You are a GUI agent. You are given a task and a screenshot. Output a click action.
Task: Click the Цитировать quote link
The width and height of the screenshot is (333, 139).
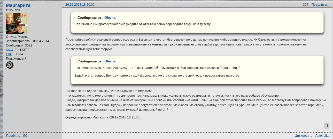pos(304,136)
